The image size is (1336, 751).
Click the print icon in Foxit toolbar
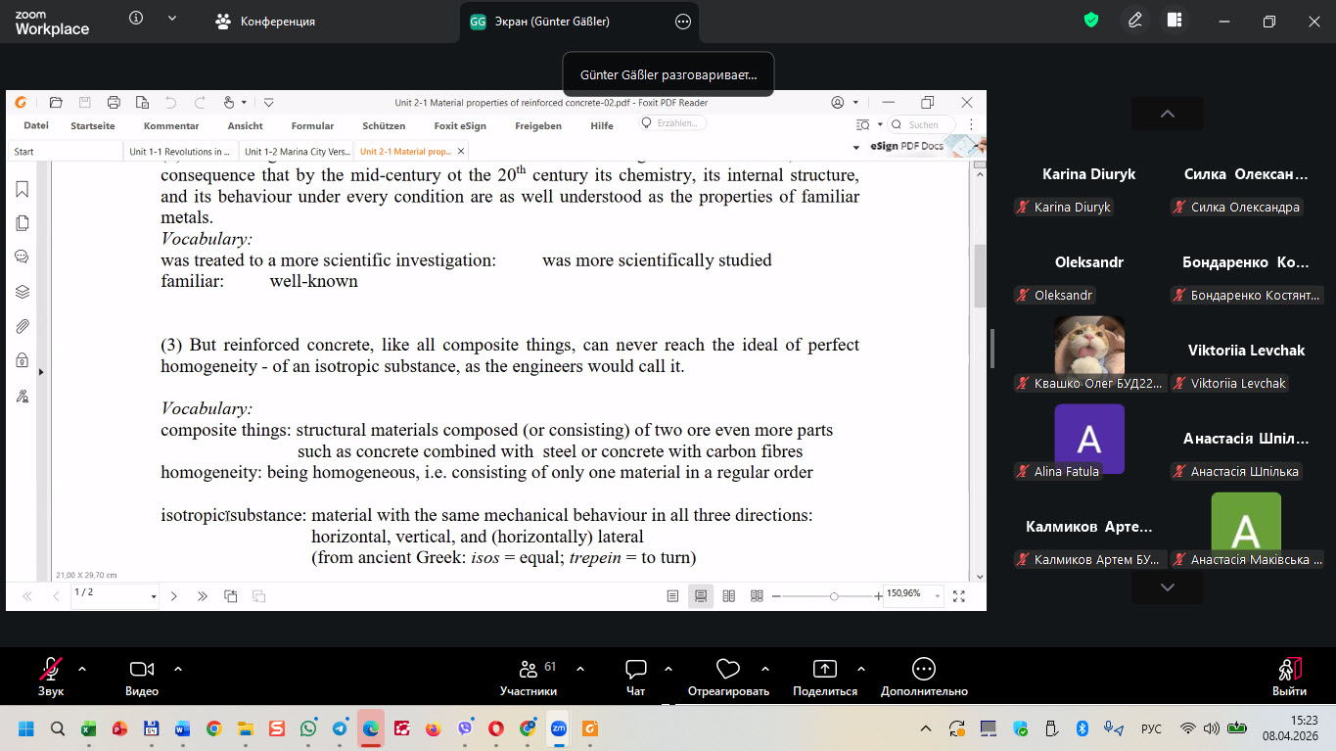[114, 102]
